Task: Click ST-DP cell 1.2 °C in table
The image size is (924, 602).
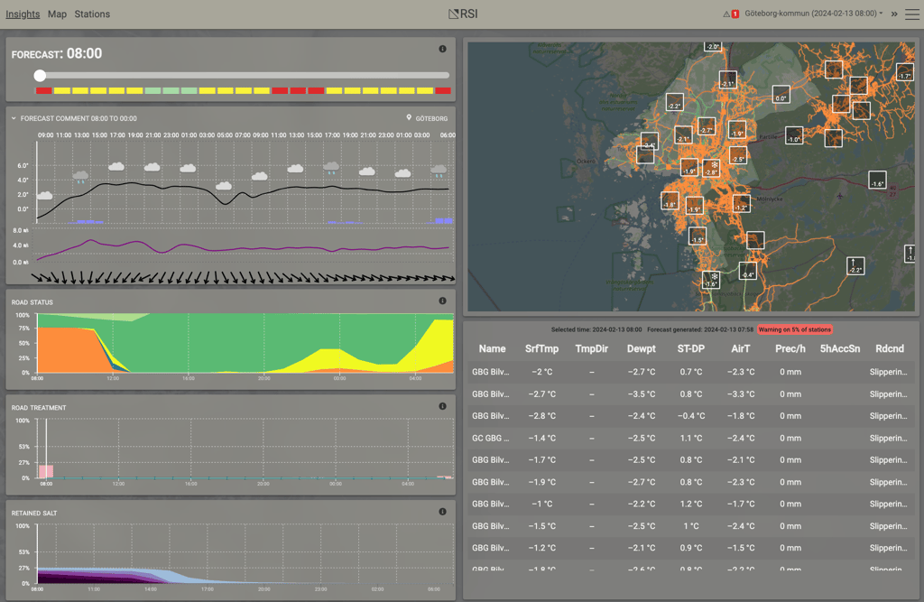Action: (690, 505)
